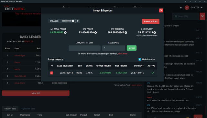Click the window search icon in title bar
Screen dimensions: 207x118
186,1
